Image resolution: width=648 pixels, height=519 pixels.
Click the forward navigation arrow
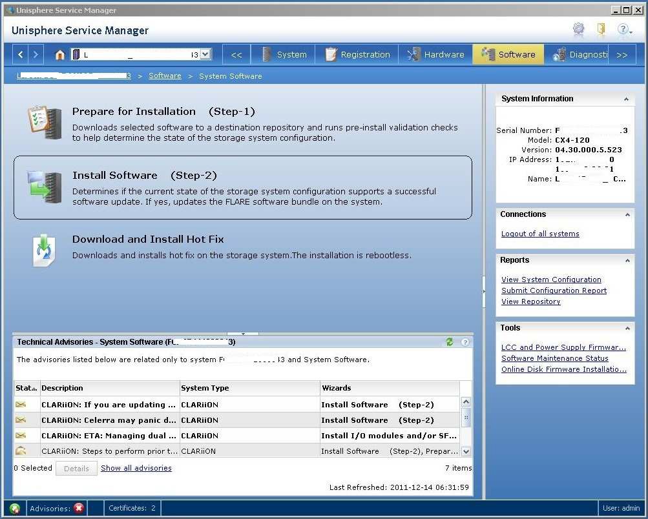click(36, 54)
